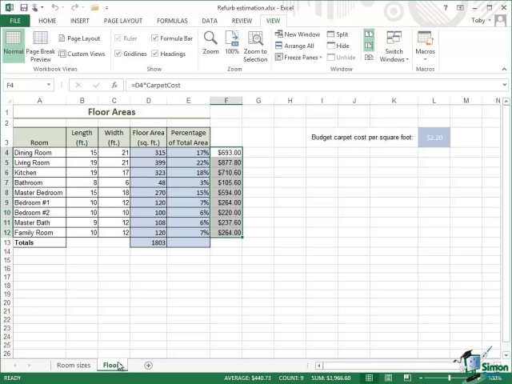Click the New Window icon
Image resolution: width=512 pixels, height=384 pixels.
(x=298, y=34)
